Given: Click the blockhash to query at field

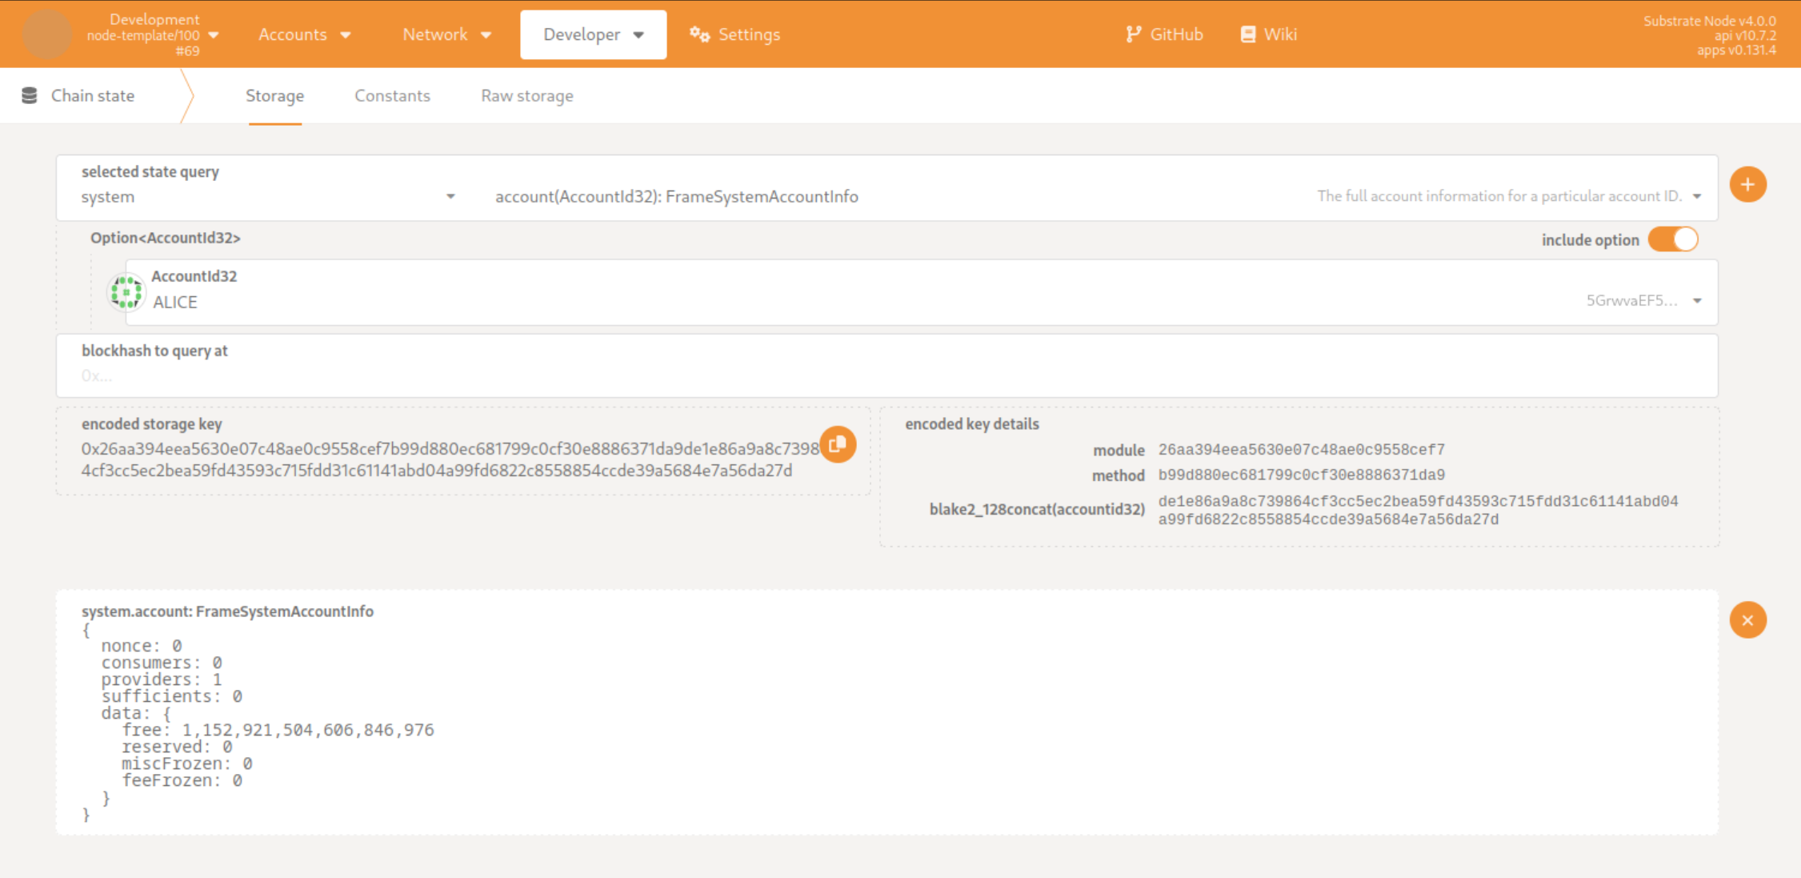Looking at the screenshot, I should coord(886,375).
